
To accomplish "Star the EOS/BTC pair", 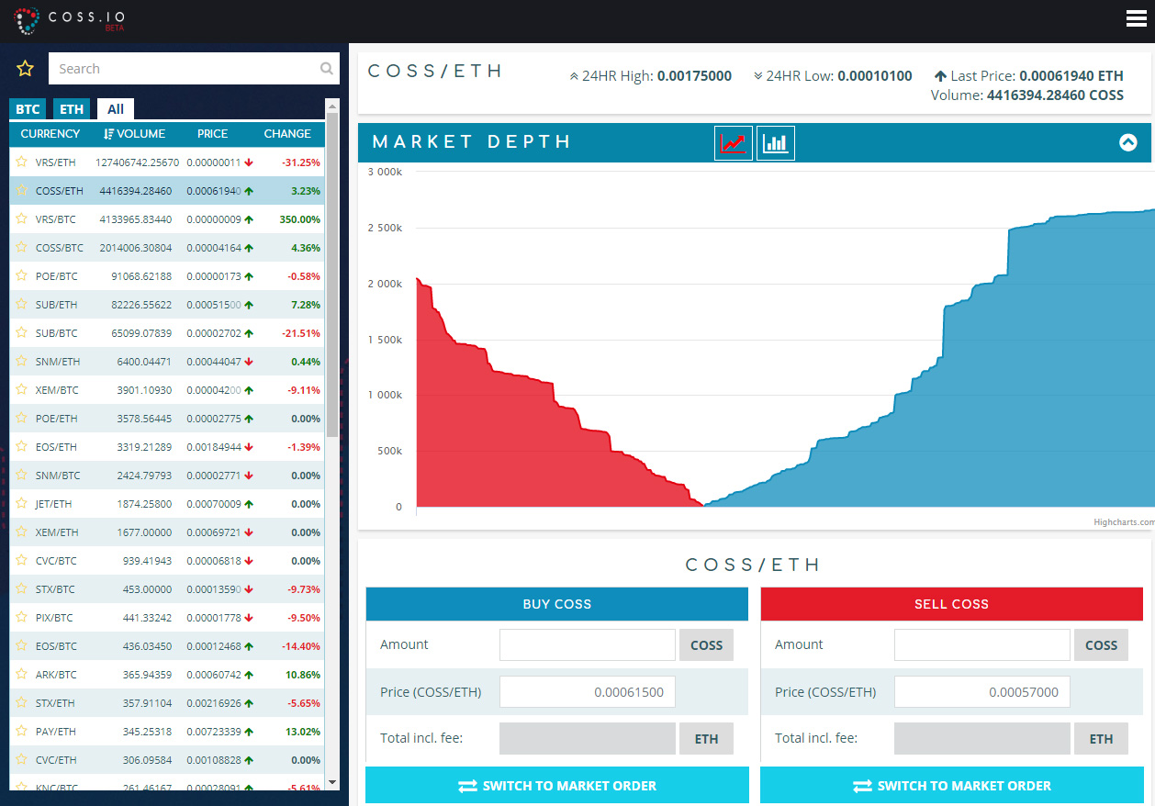I will (x=22, y=646).
